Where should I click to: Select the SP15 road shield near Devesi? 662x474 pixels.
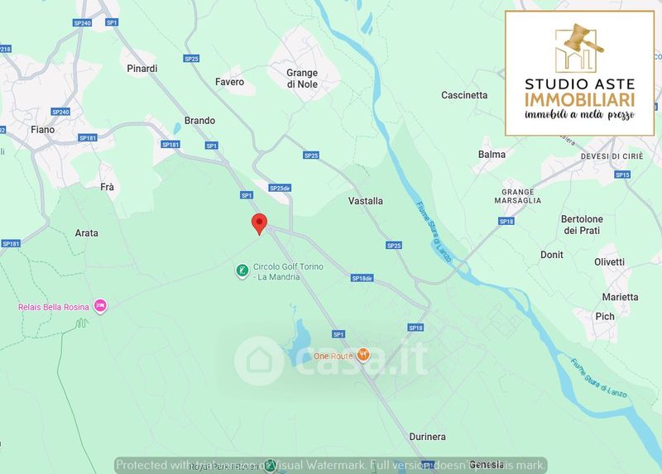point(622,175)
